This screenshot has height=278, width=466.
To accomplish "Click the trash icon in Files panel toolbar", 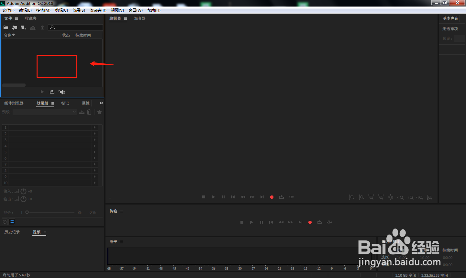I will coord(42,28).
